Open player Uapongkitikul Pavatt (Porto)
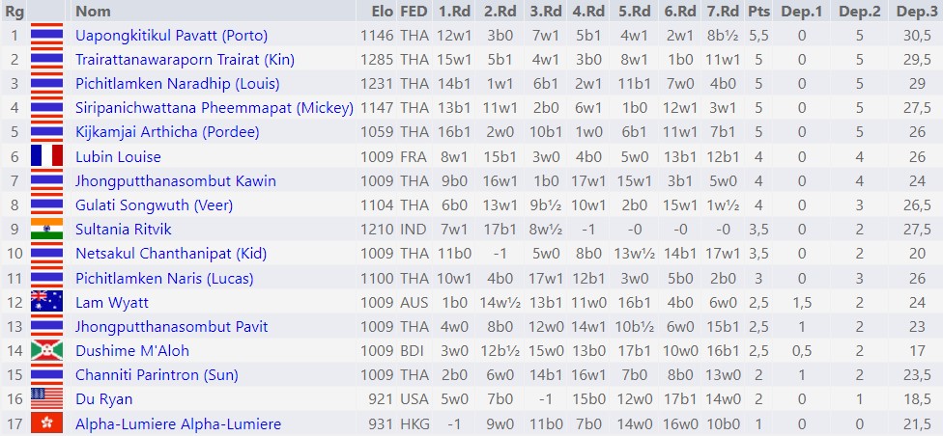This screenshot has height=436, width=943. pos(171,36)
